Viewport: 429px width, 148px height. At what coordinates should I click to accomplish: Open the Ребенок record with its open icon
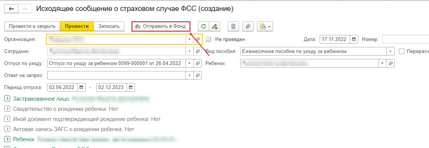[391, 63]
